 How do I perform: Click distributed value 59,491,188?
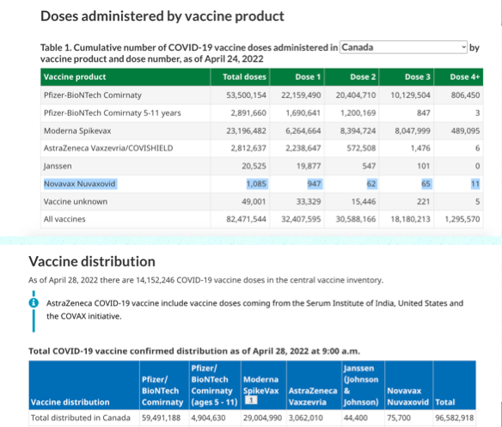[161, 418]
